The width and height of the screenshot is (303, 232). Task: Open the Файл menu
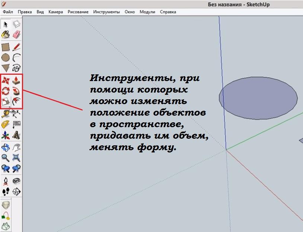(x=8, y=12)
